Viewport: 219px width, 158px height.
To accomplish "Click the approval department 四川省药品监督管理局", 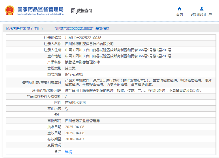I will click(x=82, y=121).
